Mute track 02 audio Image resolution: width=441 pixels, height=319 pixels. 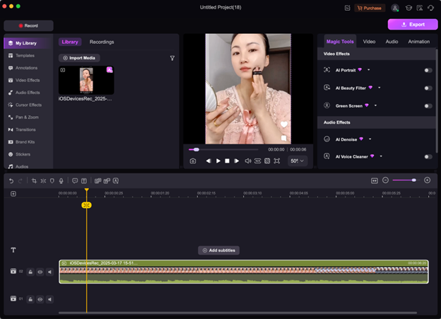tap(49, 272)
